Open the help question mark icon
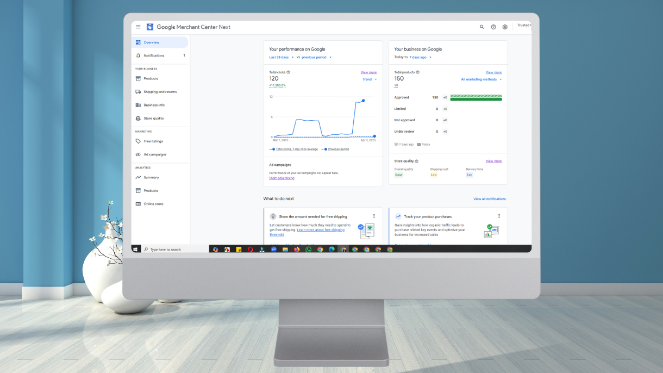 coord(493,27)
